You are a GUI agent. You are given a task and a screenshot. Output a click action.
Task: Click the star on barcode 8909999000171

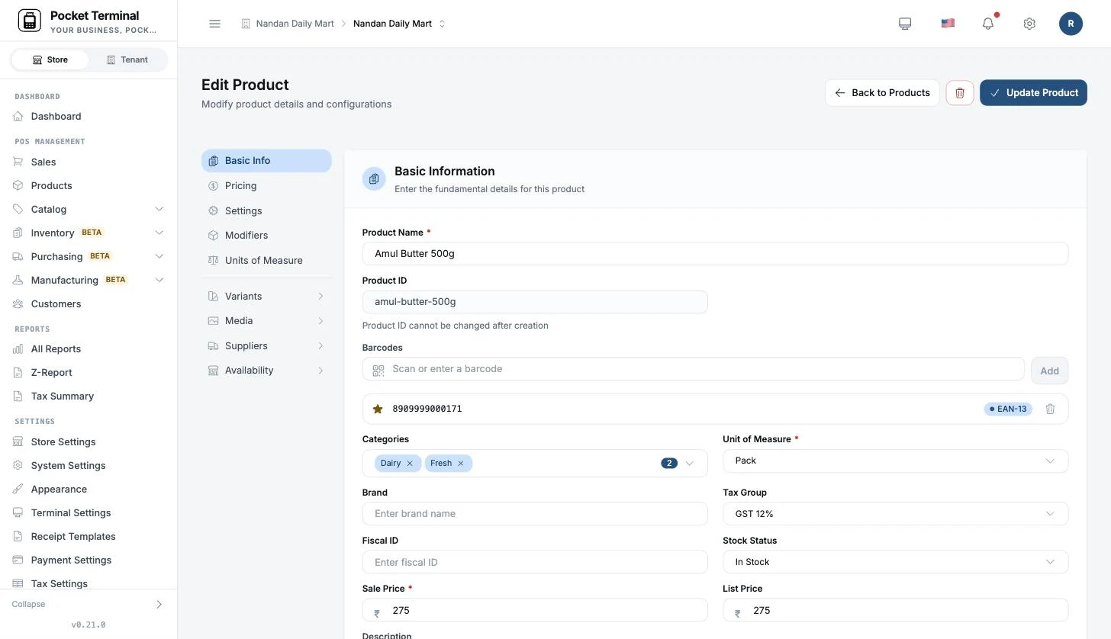click(x=377, y=409)
